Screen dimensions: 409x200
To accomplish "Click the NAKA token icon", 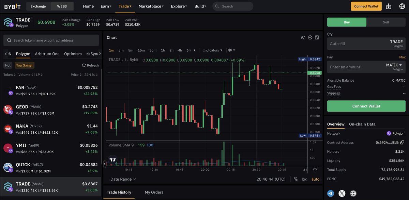I will 8,129.
